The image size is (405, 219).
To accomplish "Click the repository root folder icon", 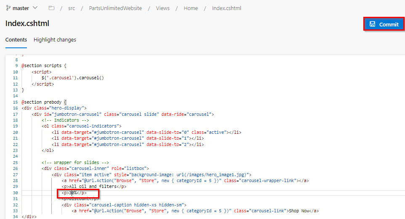I will [x=51, y=8].
